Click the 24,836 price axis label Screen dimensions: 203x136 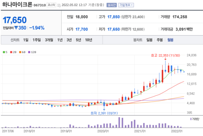tap(191, 55)
